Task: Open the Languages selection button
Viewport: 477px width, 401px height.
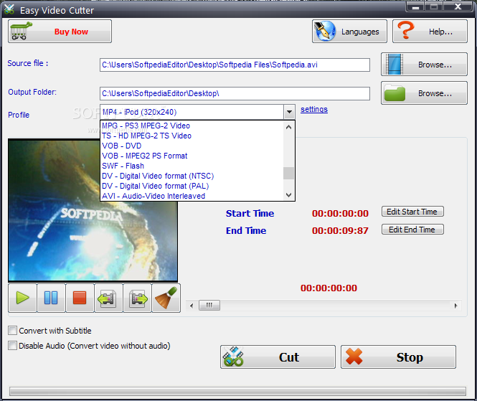Action: coord(349,32)
